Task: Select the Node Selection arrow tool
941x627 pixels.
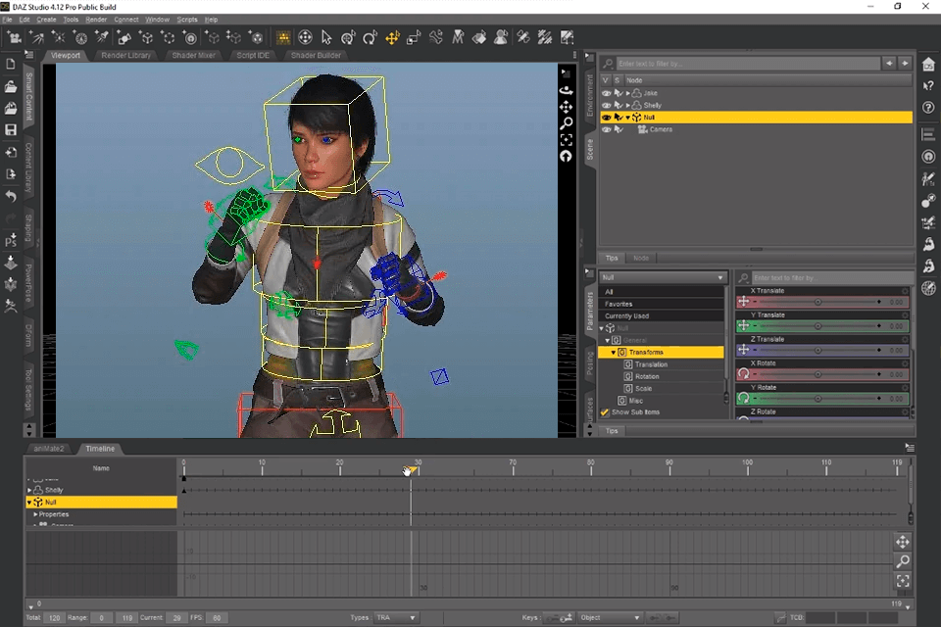Action: pos(327,37)
